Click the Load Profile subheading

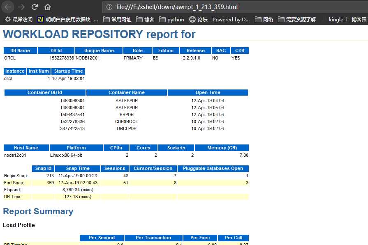pyautogui.click(x=19, y=225)
